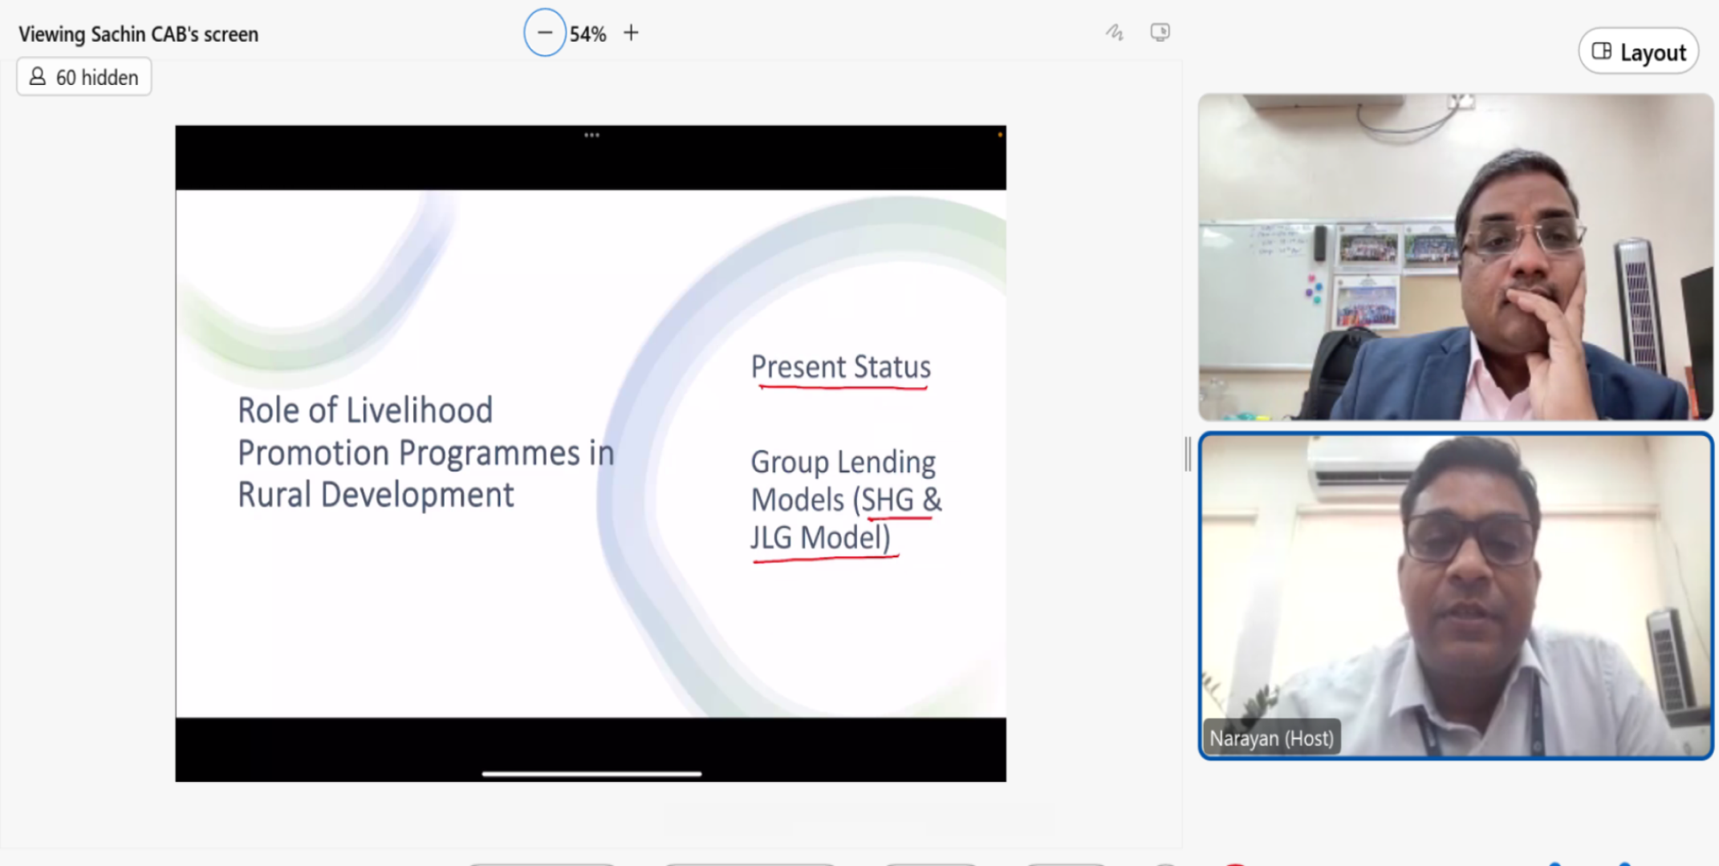Click the person icon beside 60 hidden
Viewport: 1719px width, 866px height.
pyautogui.click(x=38, y=76)
